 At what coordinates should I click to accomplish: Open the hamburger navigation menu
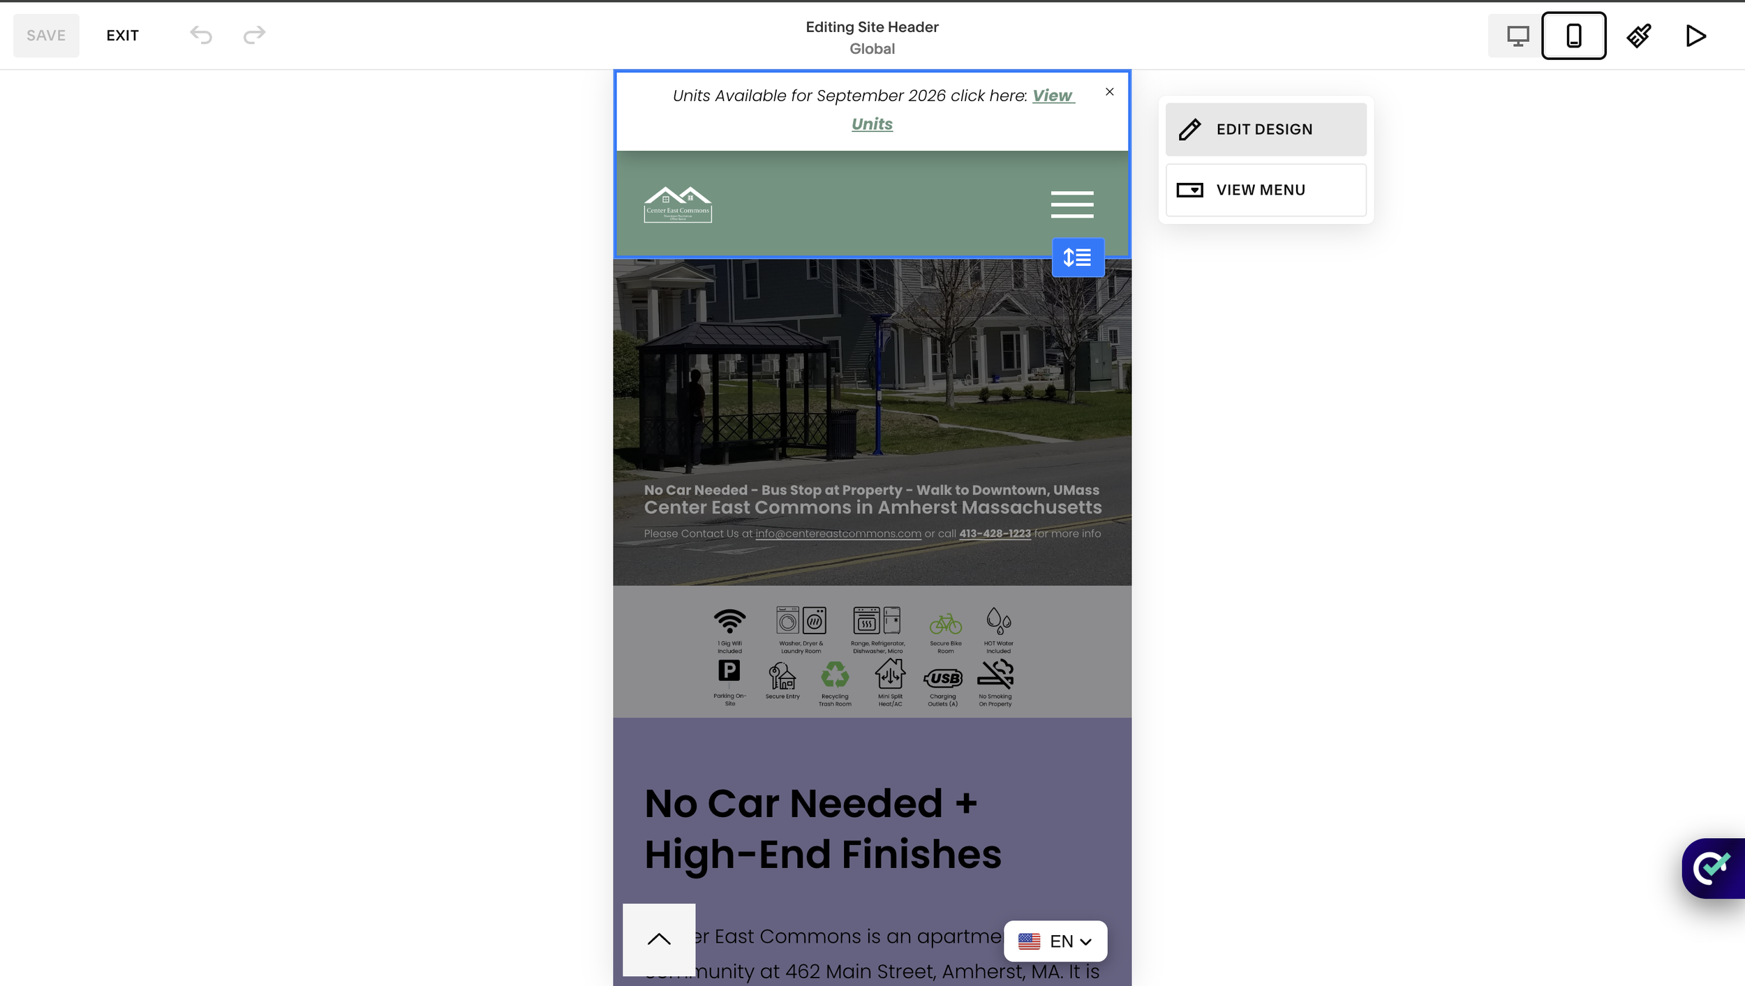pyautogui.click(x=1072, y=204)
